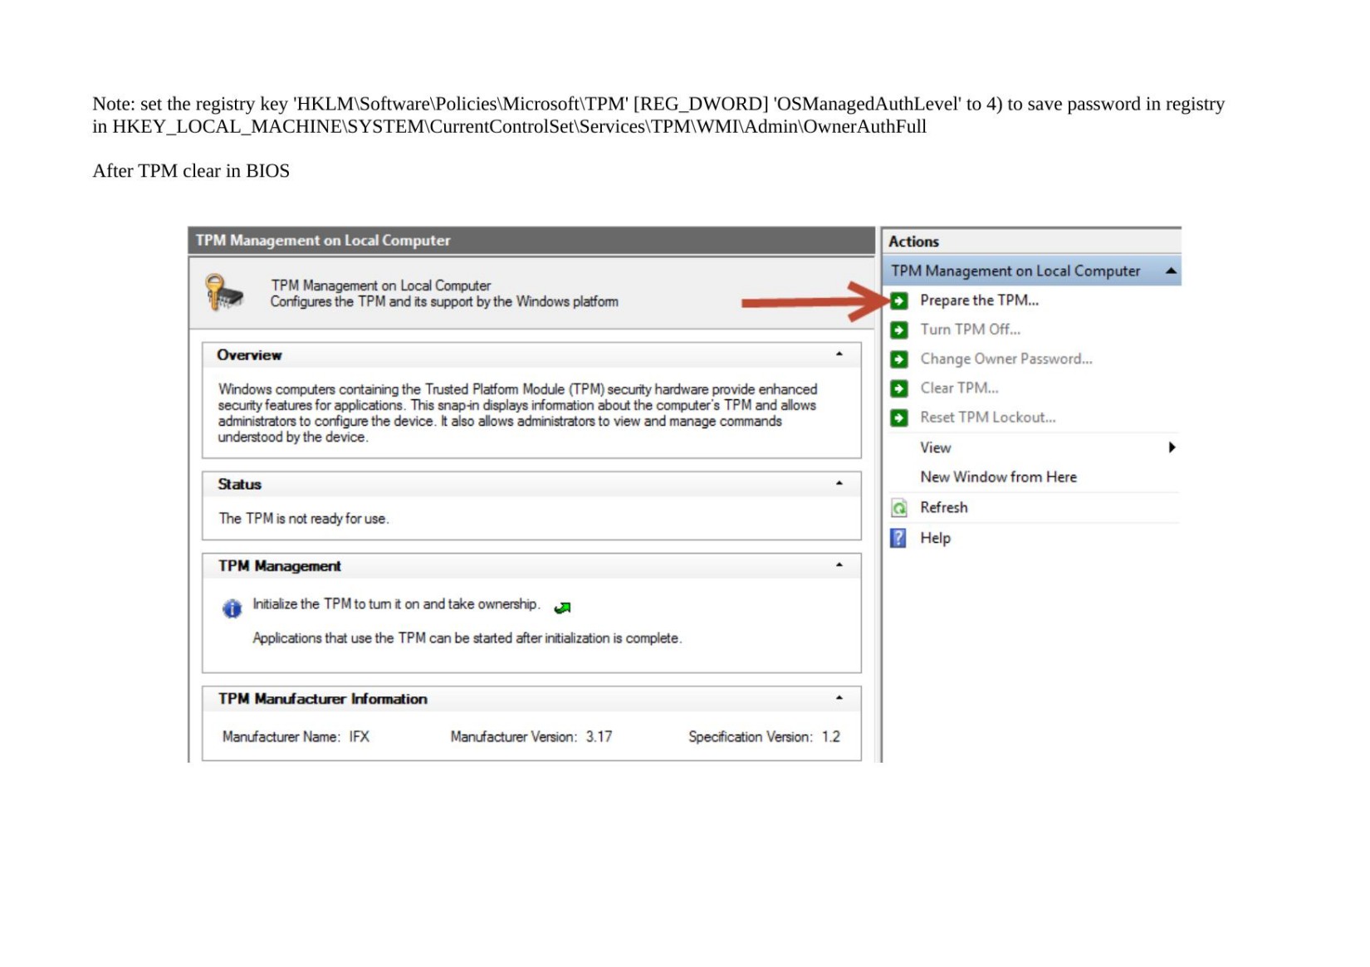This screenshot has height=967, width=1370.
Task: Click the blue information icon in TPM Management
Action: tap(232, 608)
